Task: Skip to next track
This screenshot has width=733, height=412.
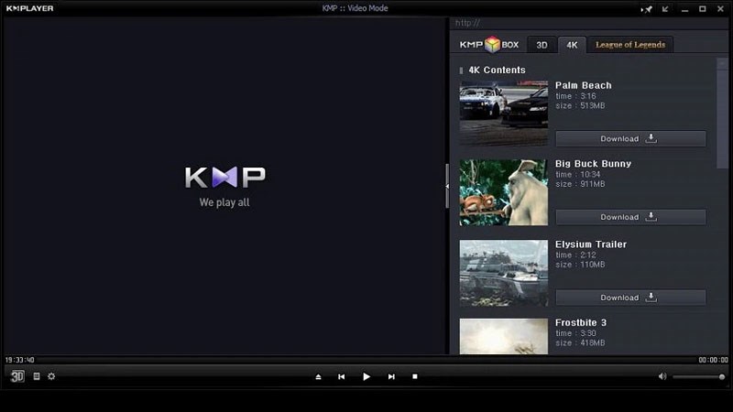Action: (x=391, y=376)
